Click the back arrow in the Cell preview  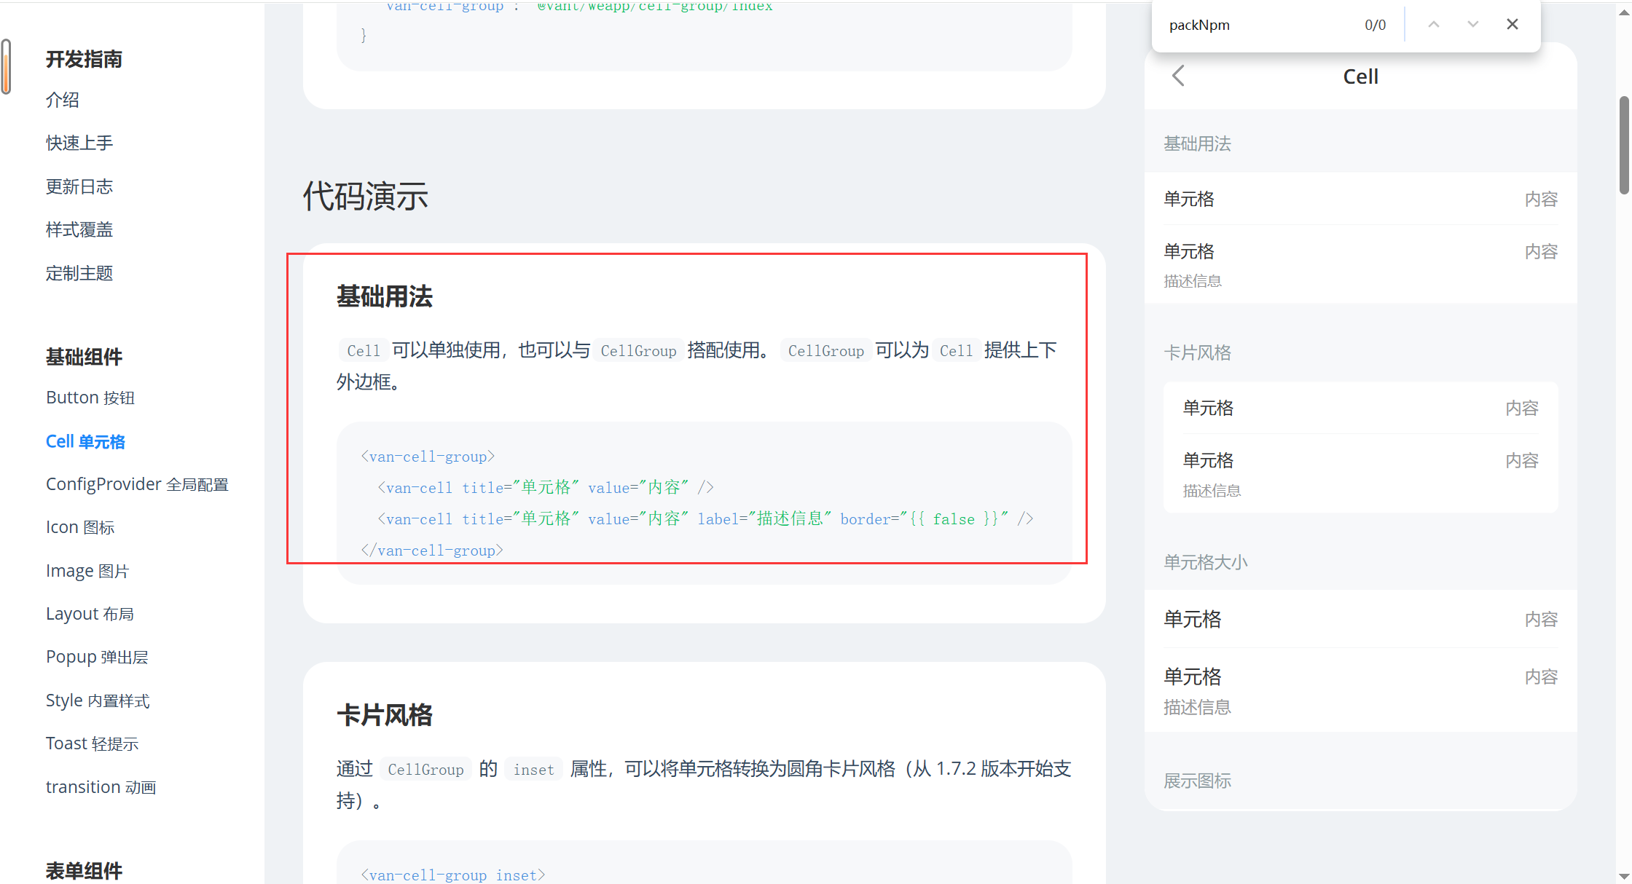tap(1178, 76)
